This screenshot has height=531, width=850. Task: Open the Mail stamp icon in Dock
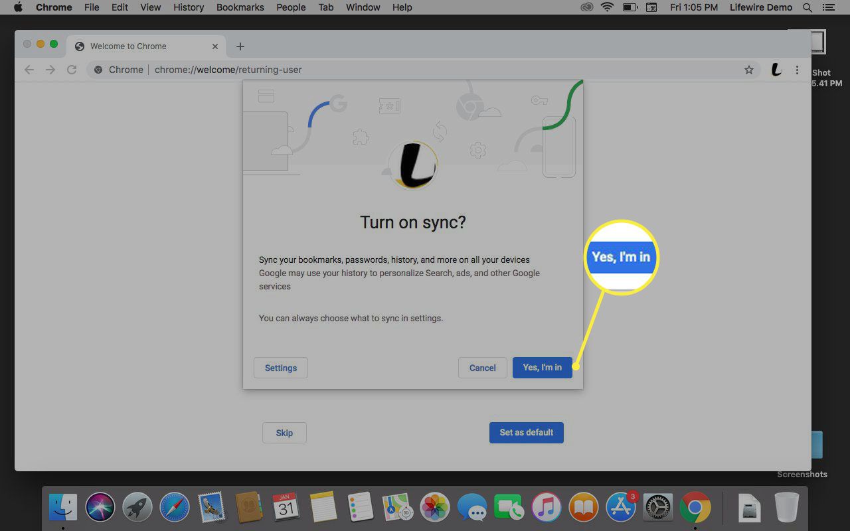[212, 508]
